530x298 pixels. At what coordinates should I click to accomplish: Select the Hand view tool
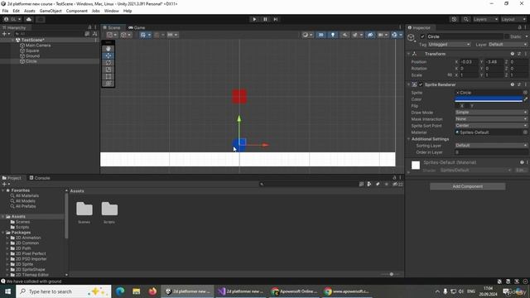tap(108, 49)
